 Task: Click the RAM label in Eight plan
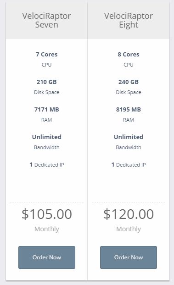pyautogui.click(x=129, y=120)
